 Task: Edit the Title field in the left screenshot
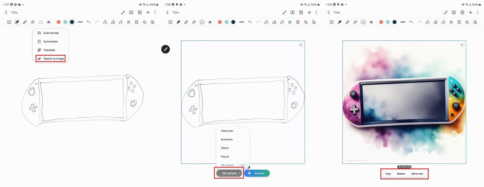click(14, 12)
